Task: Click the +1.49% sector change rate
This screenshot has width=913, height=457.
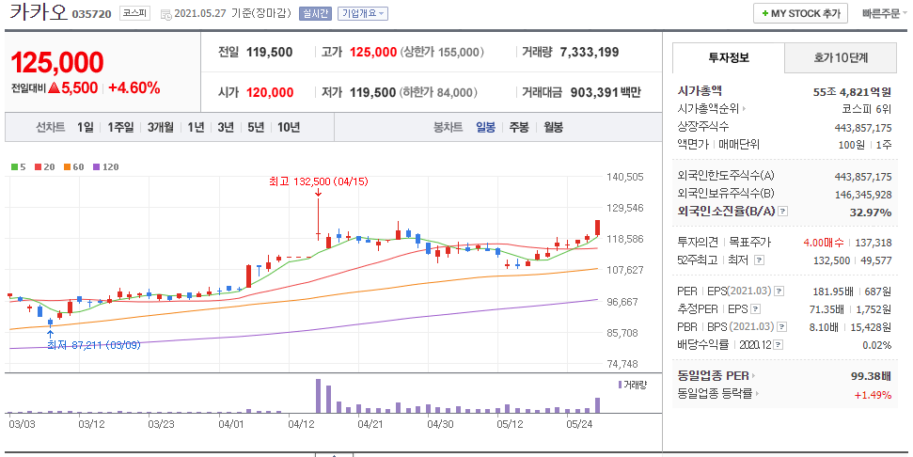Action: 873,395
